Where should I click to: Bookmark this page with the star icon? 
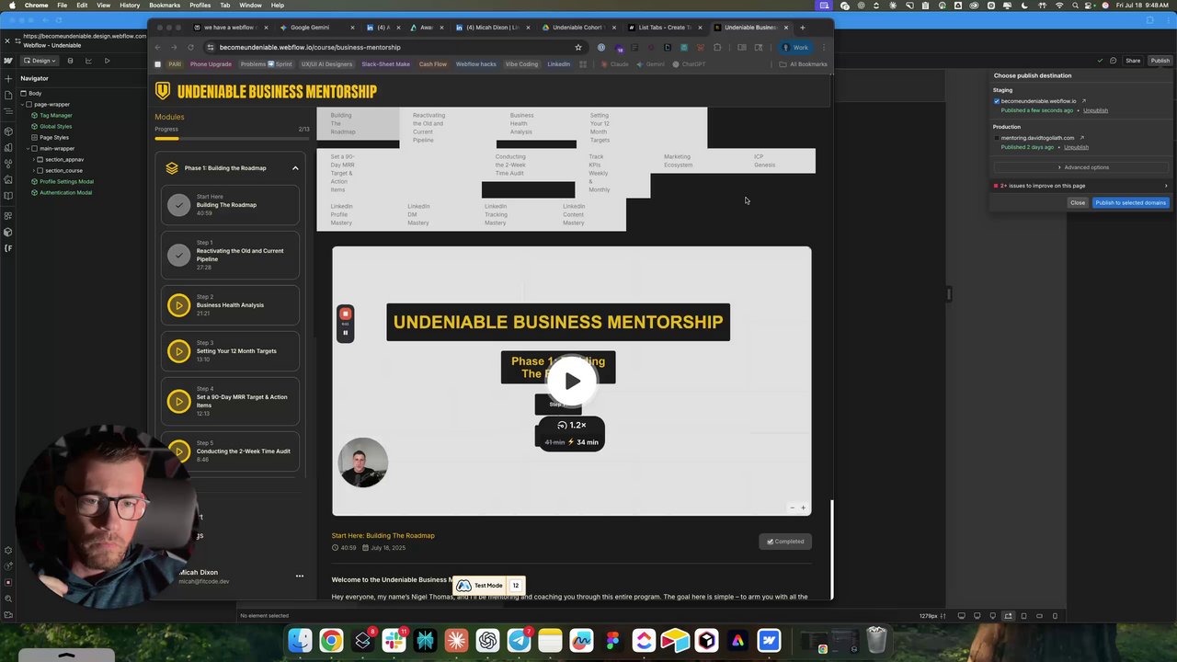click(578, 47)
